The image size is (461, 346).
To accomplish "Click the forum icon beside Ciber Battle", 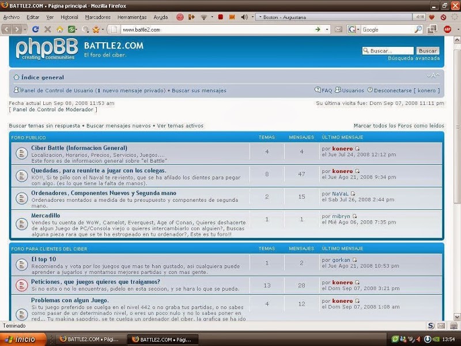I will 21,153.
